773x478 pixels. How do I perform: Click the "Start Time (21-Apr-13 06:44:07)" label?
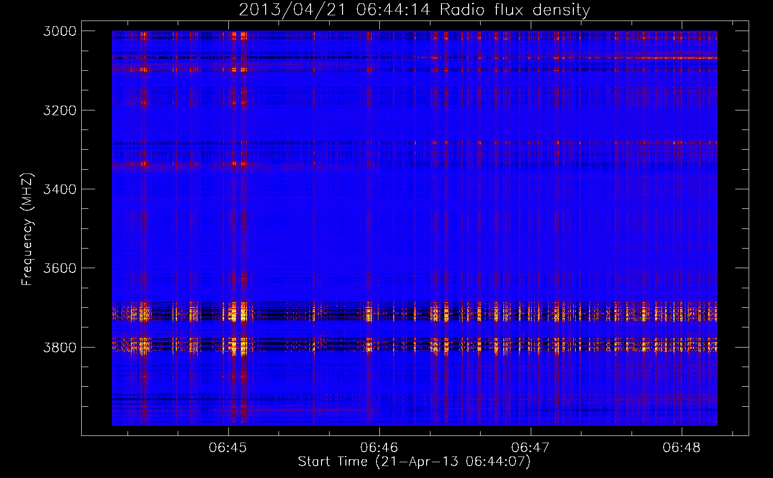414,462
